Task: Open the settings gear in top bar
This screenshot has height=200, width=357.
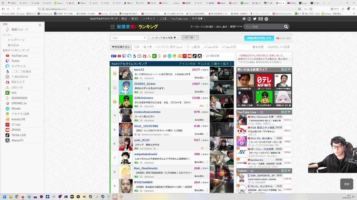Action: (x=266, y=19)
